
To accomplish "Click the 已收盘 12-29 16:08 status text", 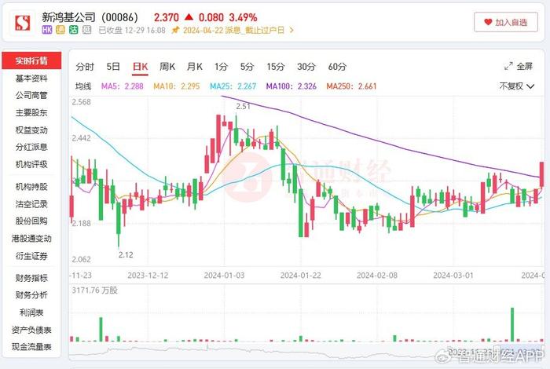I will [131, 30].
